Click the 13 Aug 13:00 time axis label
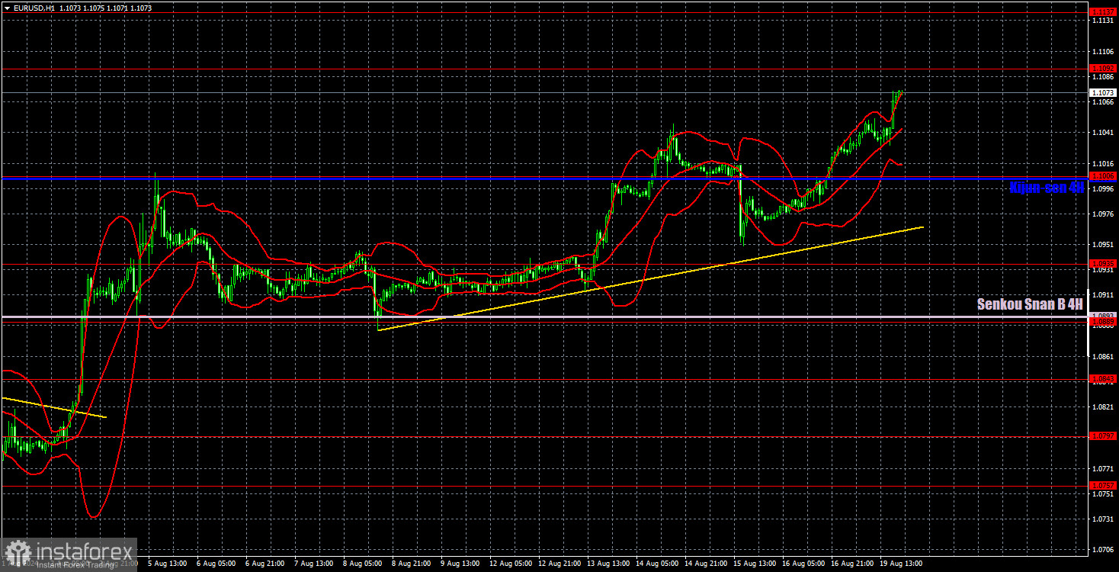This screenshot has height=572, width=1119. pos(607,564)
